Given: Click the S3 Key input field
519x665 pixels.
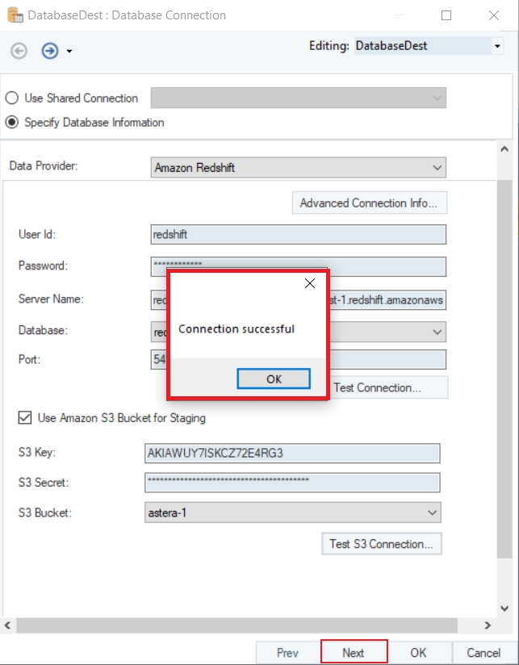Looking at the screenshot, I should tap(292, 454).
